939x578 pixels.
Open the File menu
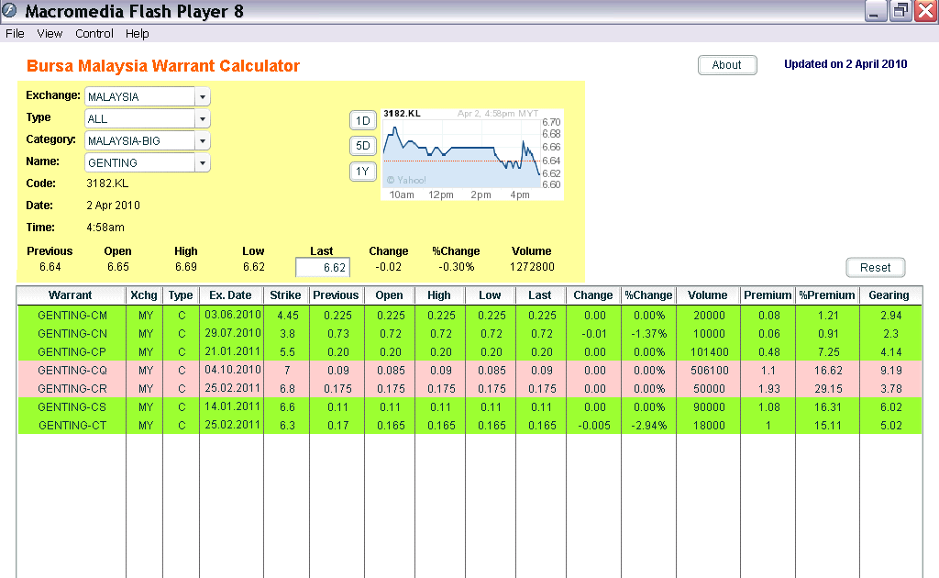[15, 34]
